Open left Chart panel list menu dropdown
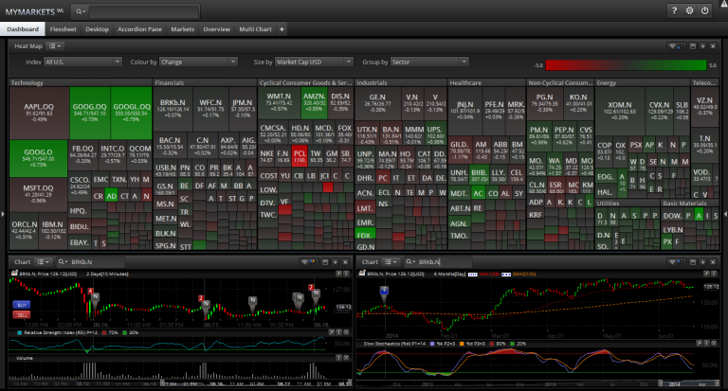This screenshot has width=728, height=391. click(x=44, y=262)
